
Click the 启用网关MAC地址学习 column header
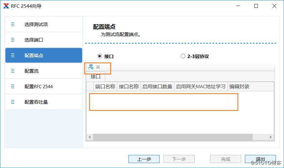click(201, 86)
